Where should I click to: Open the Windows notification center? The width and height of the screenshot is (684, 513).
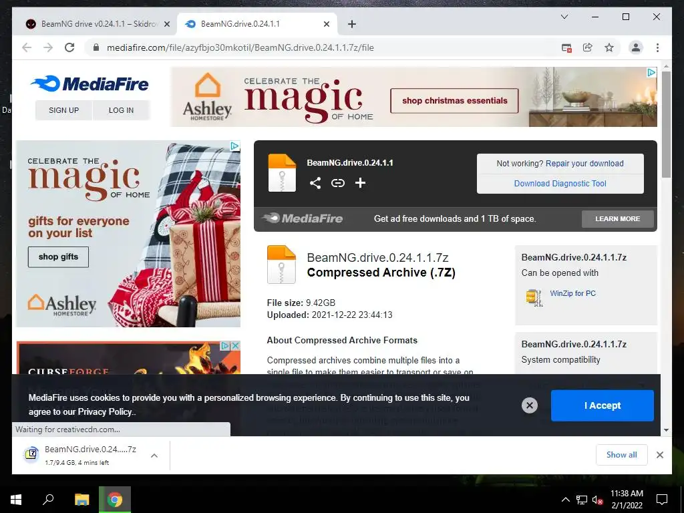click(662, 500)
